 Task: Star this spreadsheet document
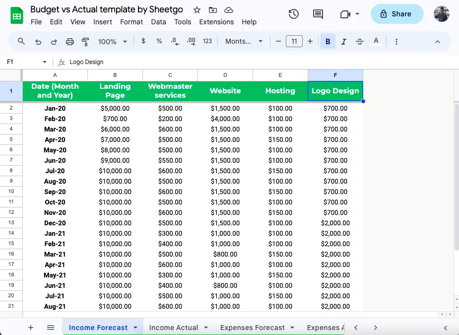(197, 10)
